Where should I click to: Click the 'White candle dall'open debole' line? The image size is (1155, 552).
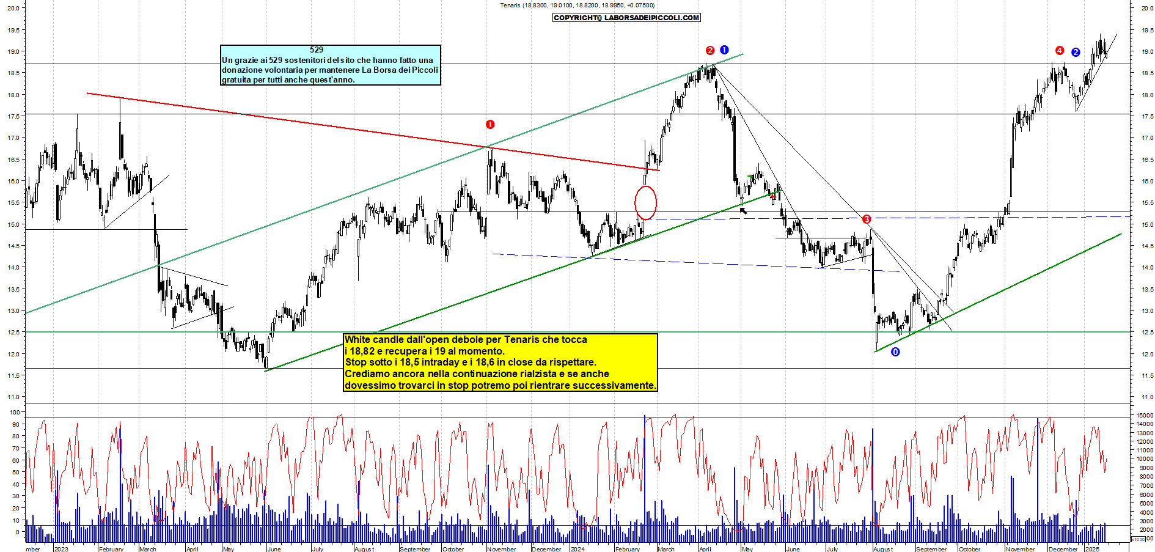point(466,340)
